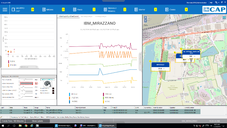The width and height of the screenshot is (227, 128).
Task: Open the Pavia area view
Action: pyautogui.click(x=78, y=9)
